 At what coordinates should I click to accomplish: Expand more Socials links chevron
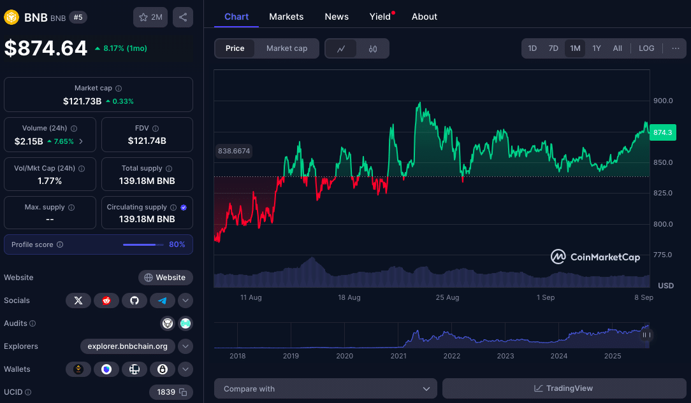[x=185, y=300]
